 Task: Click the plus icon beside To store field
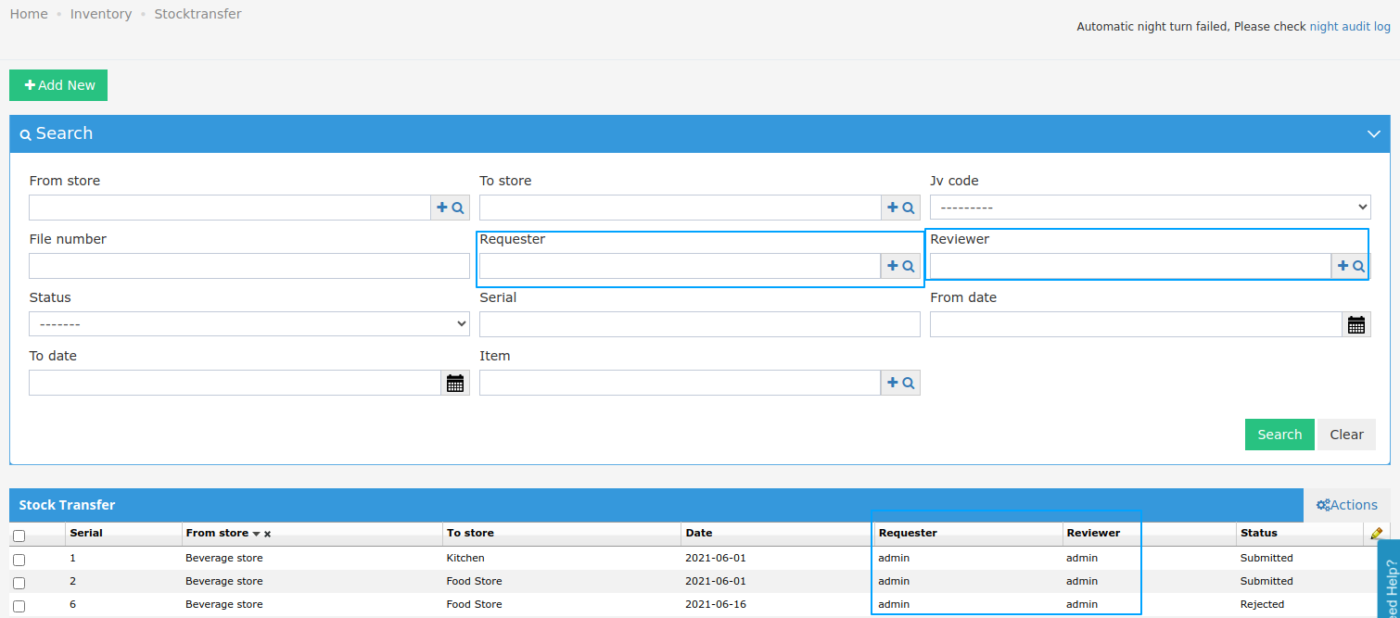[893, 208]
